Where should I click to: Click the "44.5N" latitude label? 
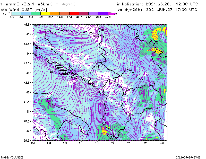point(28,44)
